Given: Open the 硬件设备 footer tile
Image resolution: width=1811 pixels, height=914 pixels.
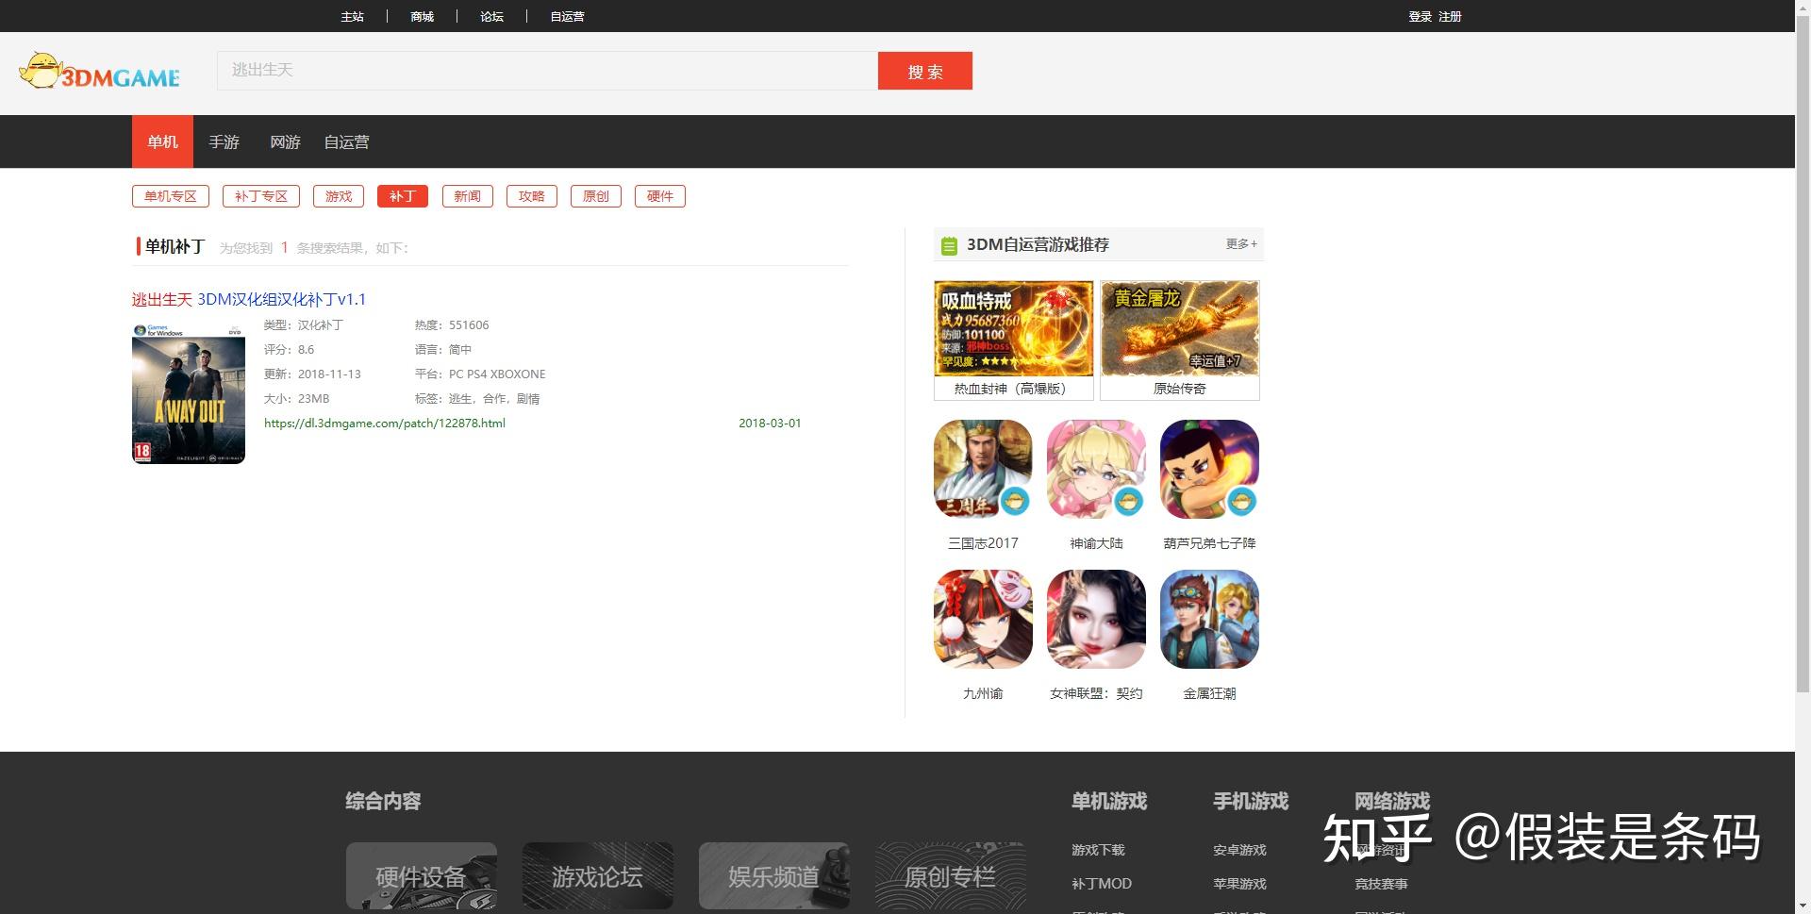Looking at the screenshot, I should 422,876.
